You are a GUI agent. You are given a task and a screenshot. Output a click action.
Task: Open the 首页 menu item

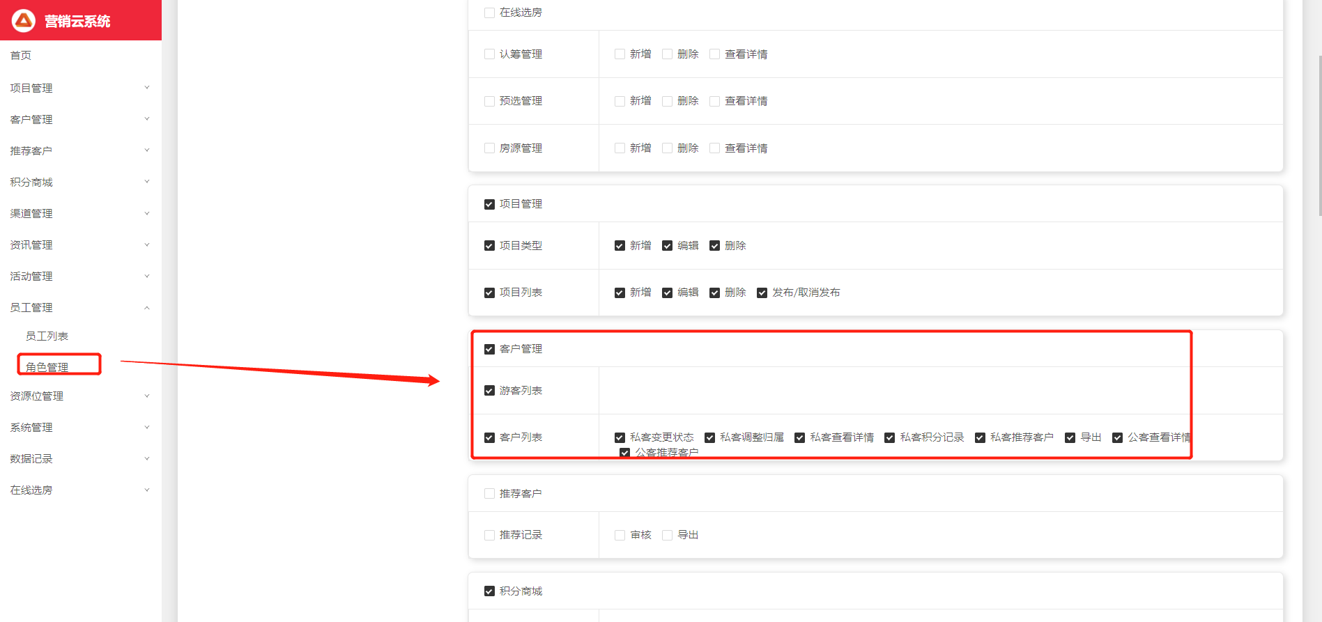(x=81, y=56)
